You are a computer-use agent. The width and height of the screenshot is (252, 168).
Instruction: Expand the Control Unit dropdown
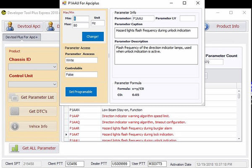[33, 84]
